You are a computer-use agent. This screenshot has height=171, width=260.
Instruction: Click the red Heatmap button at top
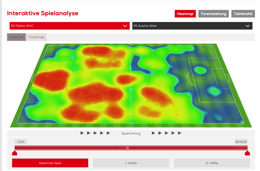(185, 14)
